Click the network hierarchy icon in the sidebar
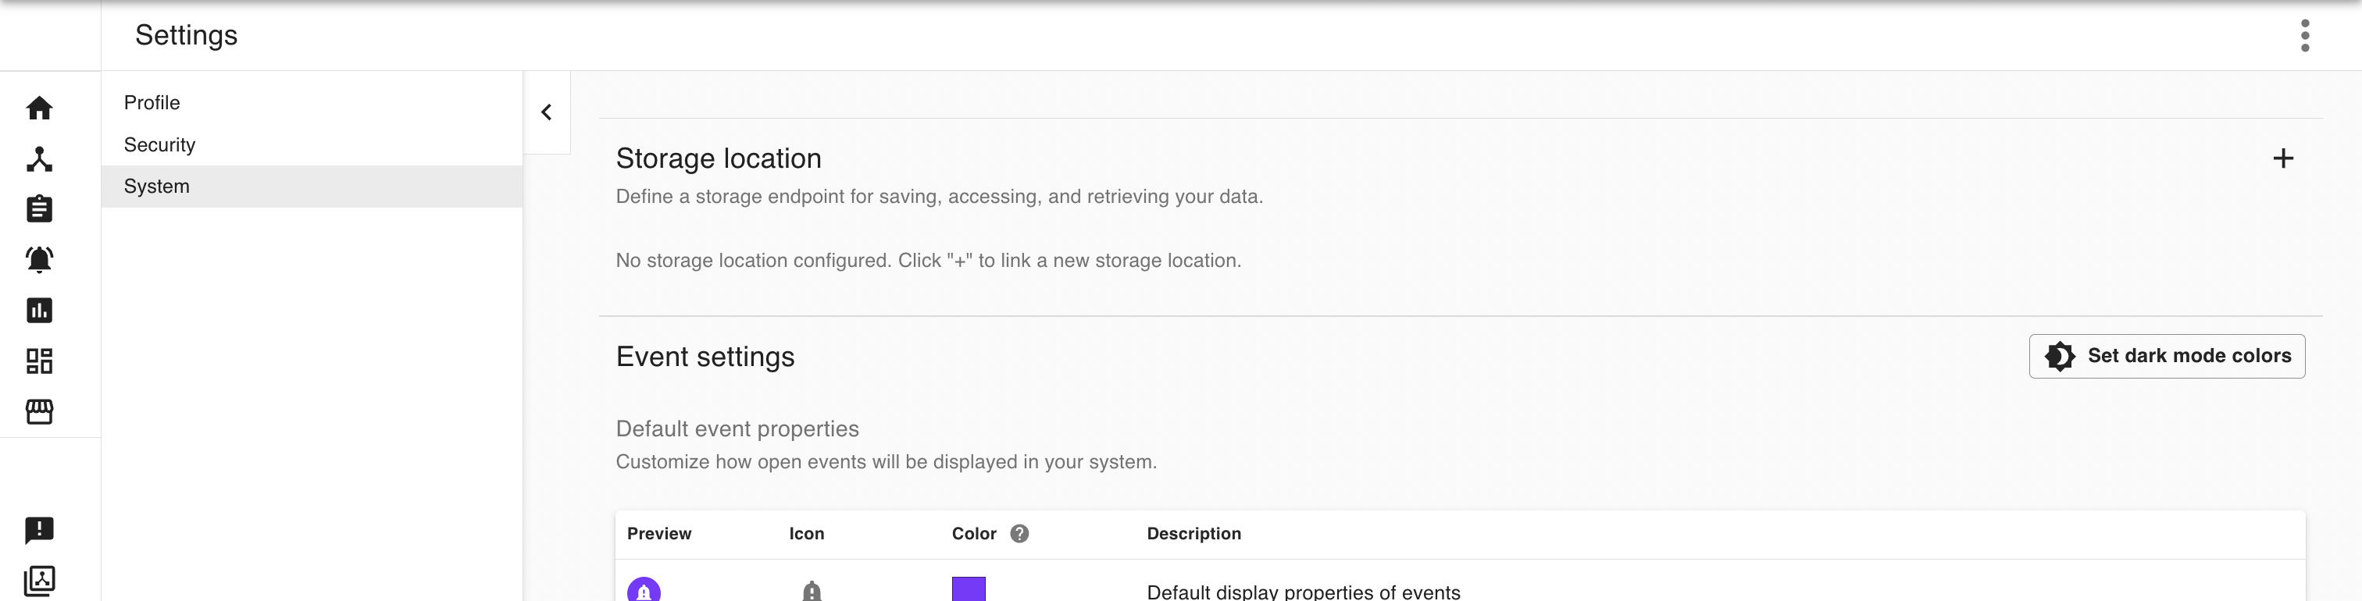Image resolution: width=2362 pixels, height=601 pixels. click(x=39, y=159)
